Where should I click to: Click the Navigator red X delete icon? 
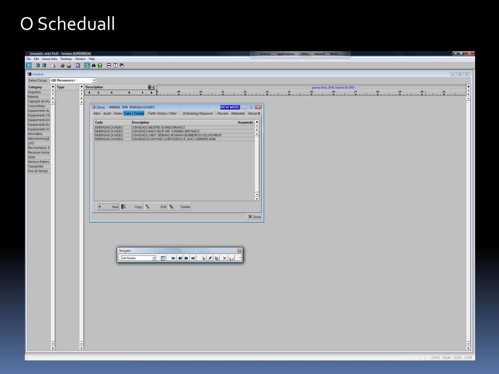[x=225, y=258]
